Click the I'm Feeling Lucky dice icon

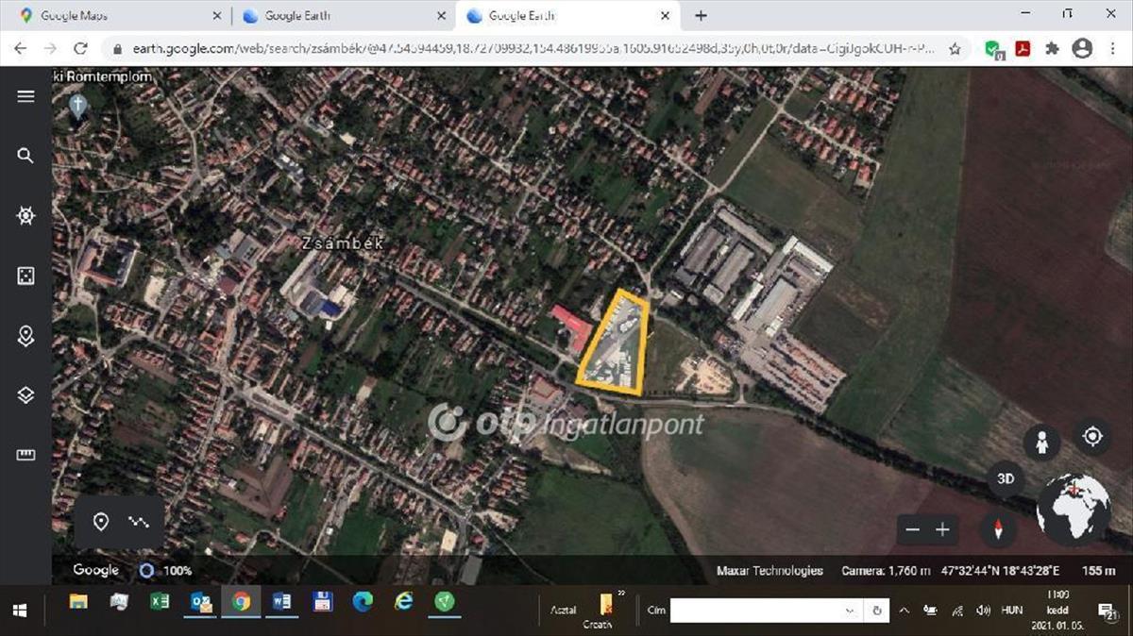tap(25, 276)
